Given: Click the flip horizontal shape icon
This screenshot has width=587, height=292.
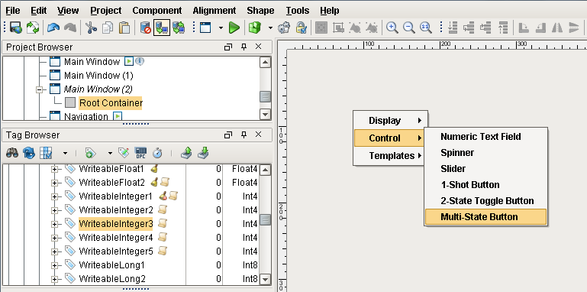Looking at the screenshot, I should (x=557, y=28).
